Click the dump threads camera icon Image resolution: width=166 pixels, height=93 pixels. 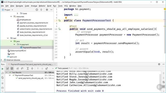[2, 88]
